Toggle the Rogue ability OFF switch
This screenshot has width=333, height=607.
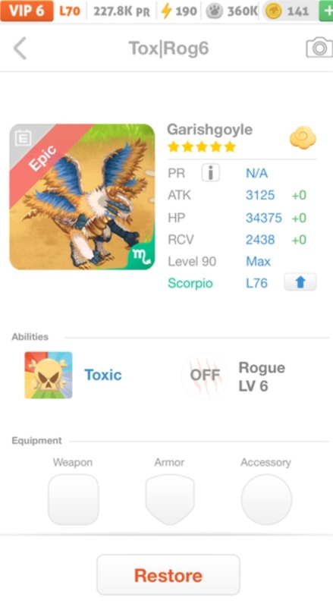pos(205,375)
